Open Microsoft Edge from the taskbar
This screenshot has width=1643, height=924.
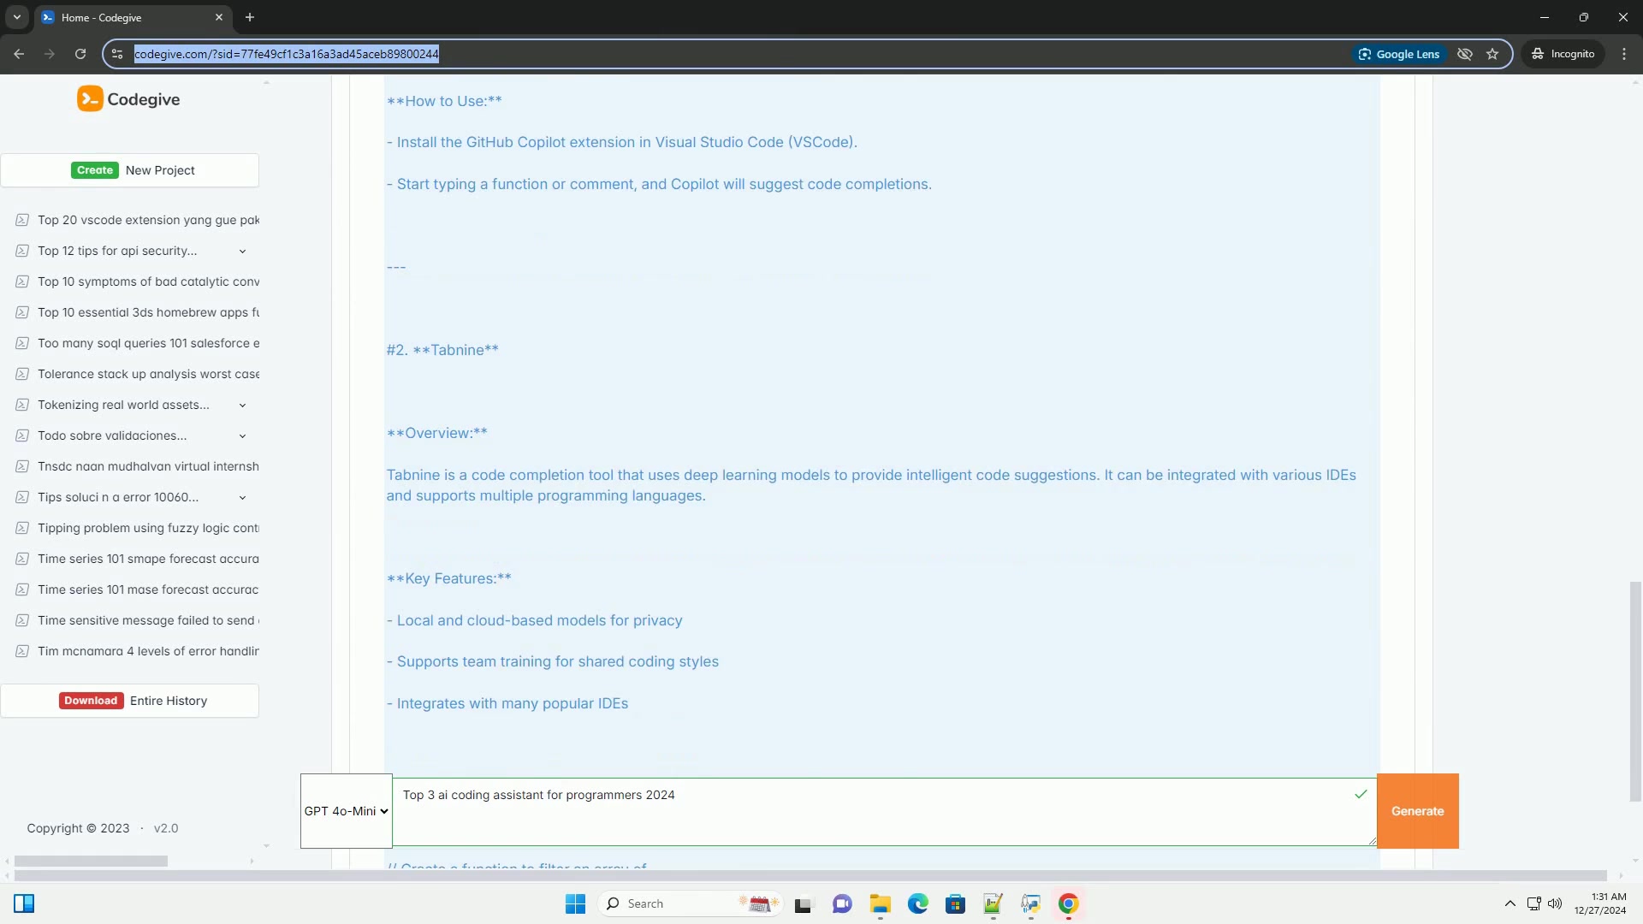coord(918,903)
